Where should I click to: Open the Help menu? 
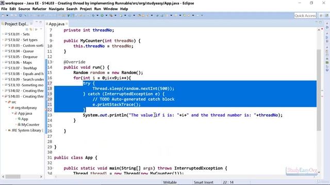pos(124,9)
